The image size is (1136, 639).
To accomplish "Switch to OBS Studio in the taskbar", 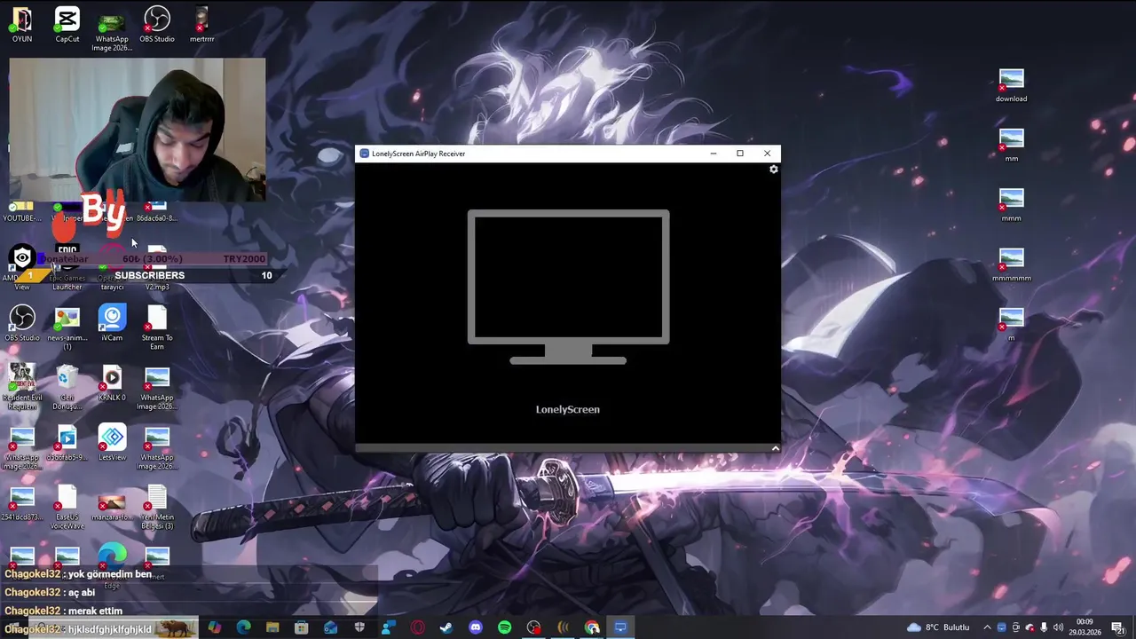I will point(533,627).
